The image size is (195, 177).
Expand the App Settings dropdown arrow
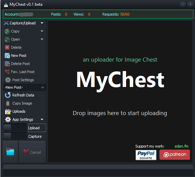tap(42, 119)
